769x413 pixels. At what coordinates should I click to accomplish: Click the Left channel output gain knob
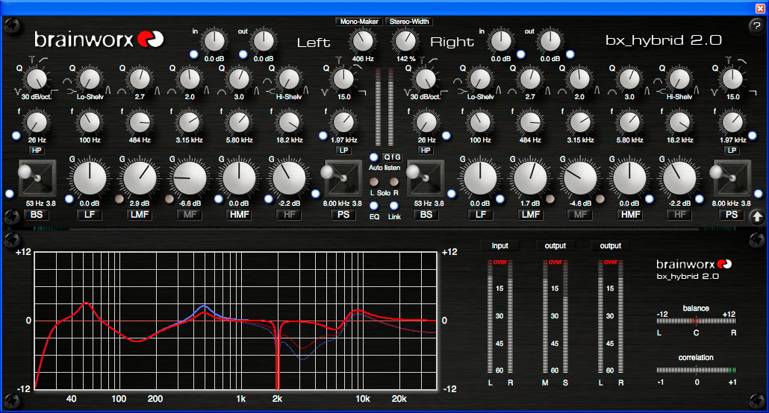coord(264,41)
